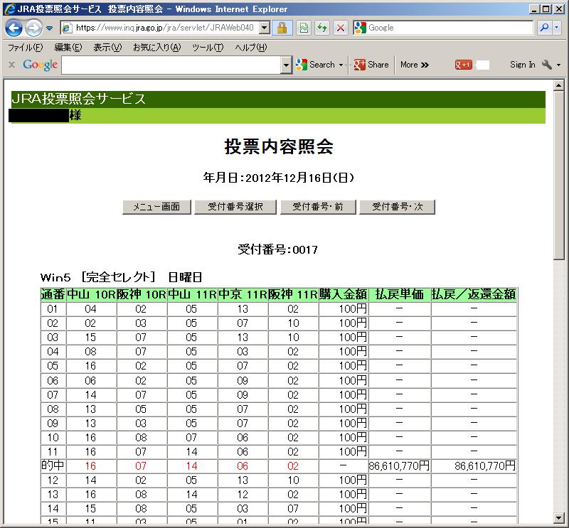The height and width of the screenshot is (528, 569).
Task: Click the 投票内容照会 page heading
Action: (x=279, y=146)
